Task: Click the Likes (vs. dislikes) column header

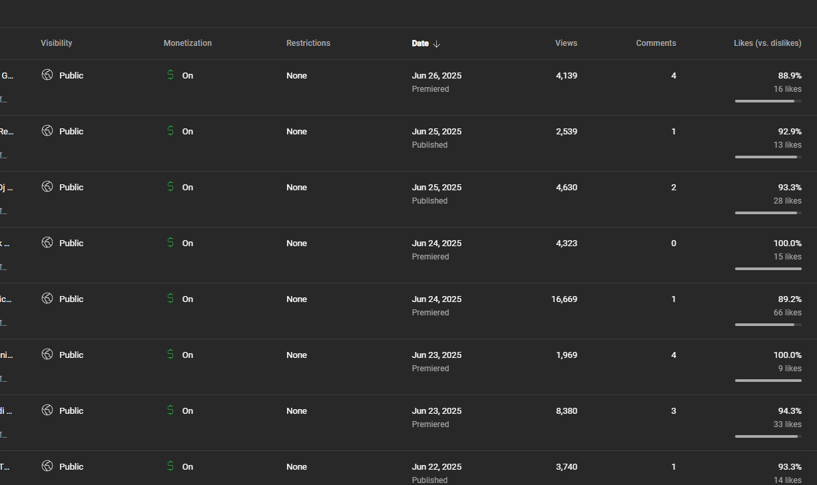Action: pos(768,43)
